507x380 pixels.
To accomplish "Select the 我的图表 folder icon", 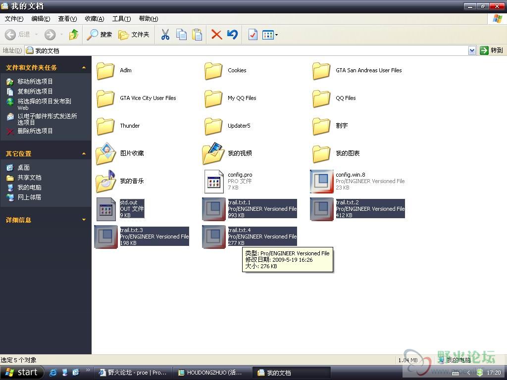I will 321,154.
